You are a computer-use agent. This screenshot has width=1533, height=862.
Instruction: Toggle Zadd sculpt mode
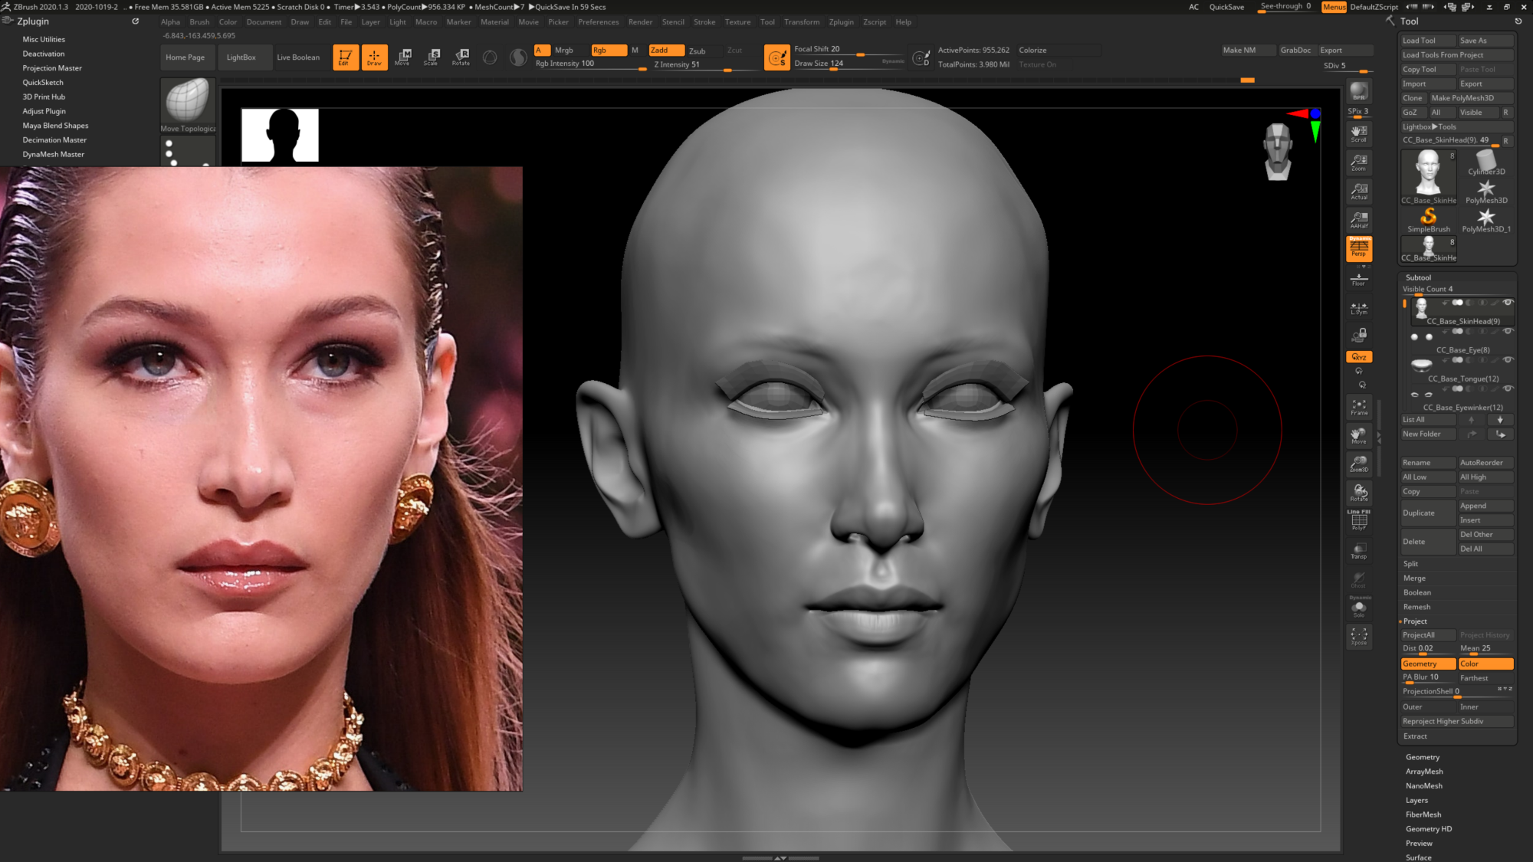(x=666, y=50)
